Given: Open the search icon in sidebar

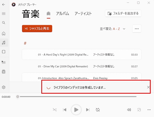Looking at the screenshot, I should (4, 23).
